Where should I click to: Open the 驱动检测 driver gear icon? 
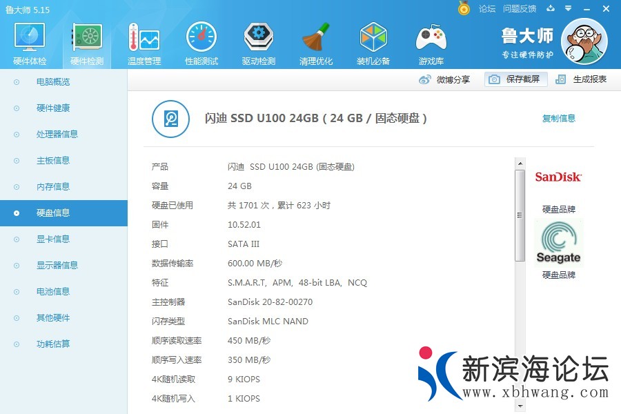259,39
